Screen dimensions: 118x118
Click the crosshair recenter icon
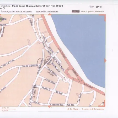tap(4, 8)
